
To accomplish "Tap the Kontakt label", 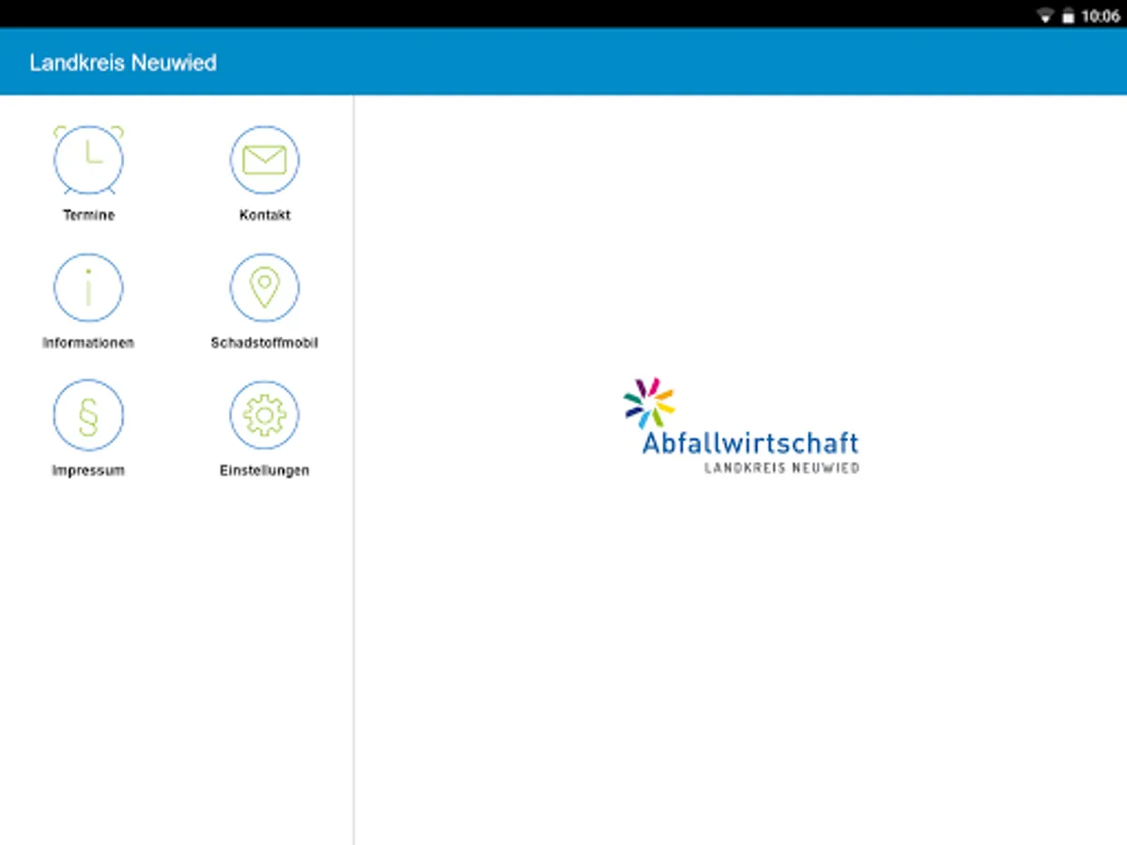I will (265, 215).
